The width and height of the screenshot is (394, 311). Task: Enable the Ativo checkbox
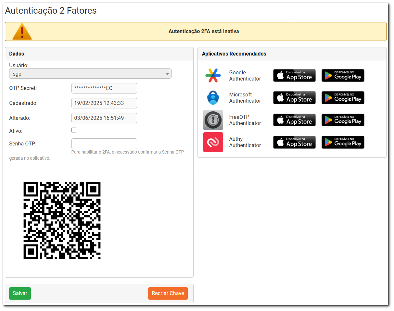click(74, 130)
